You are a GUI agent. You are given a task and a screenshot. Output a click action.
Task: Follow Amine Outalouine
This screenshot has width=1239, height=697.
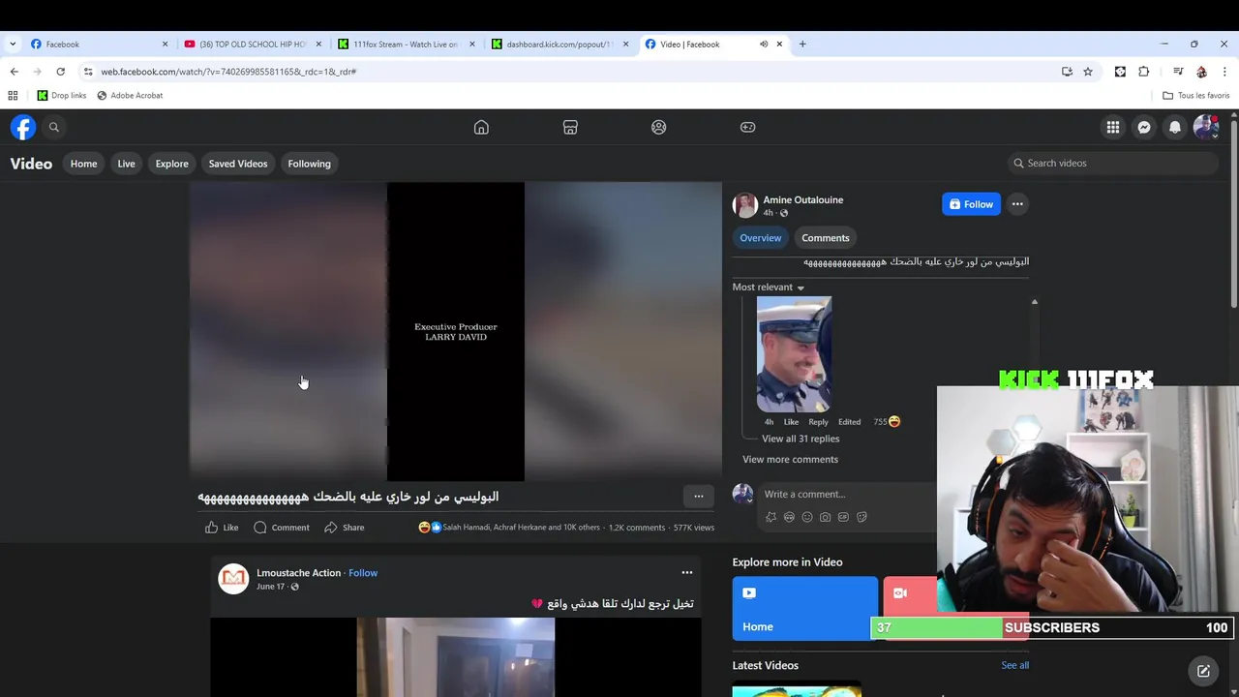coord(971,204)
